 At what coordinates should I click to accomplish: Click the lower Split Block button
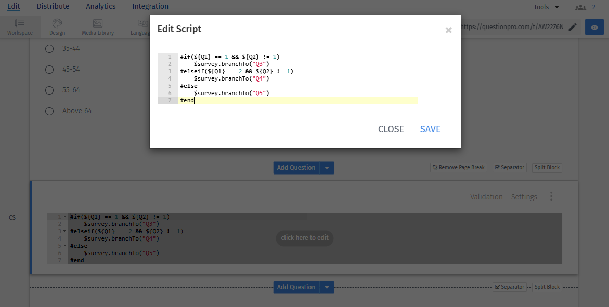coord(547,287)
